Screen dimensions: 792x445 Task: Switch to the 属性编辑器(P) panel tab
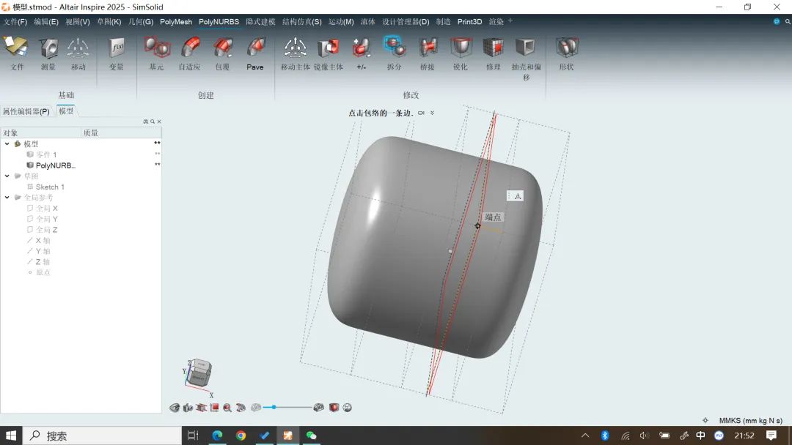click(x=26, y=111)
